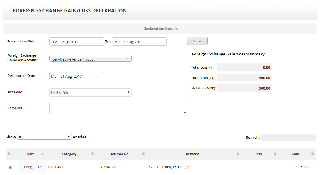Screen dimensions: 320x175
Task: Toggle the select-all checkbox in table header
Action: pos(10,154)
